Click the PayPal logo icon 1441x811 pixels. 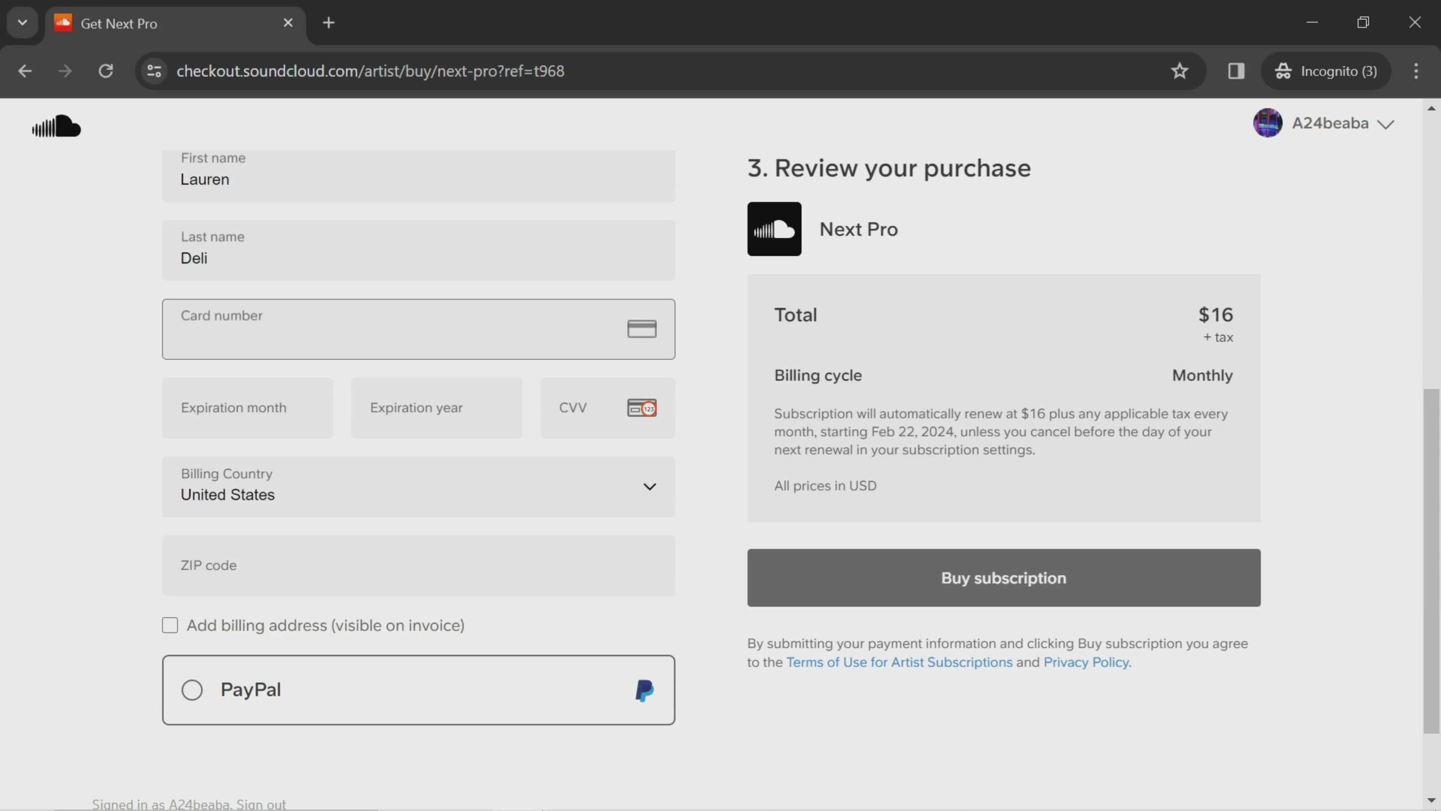644,689
